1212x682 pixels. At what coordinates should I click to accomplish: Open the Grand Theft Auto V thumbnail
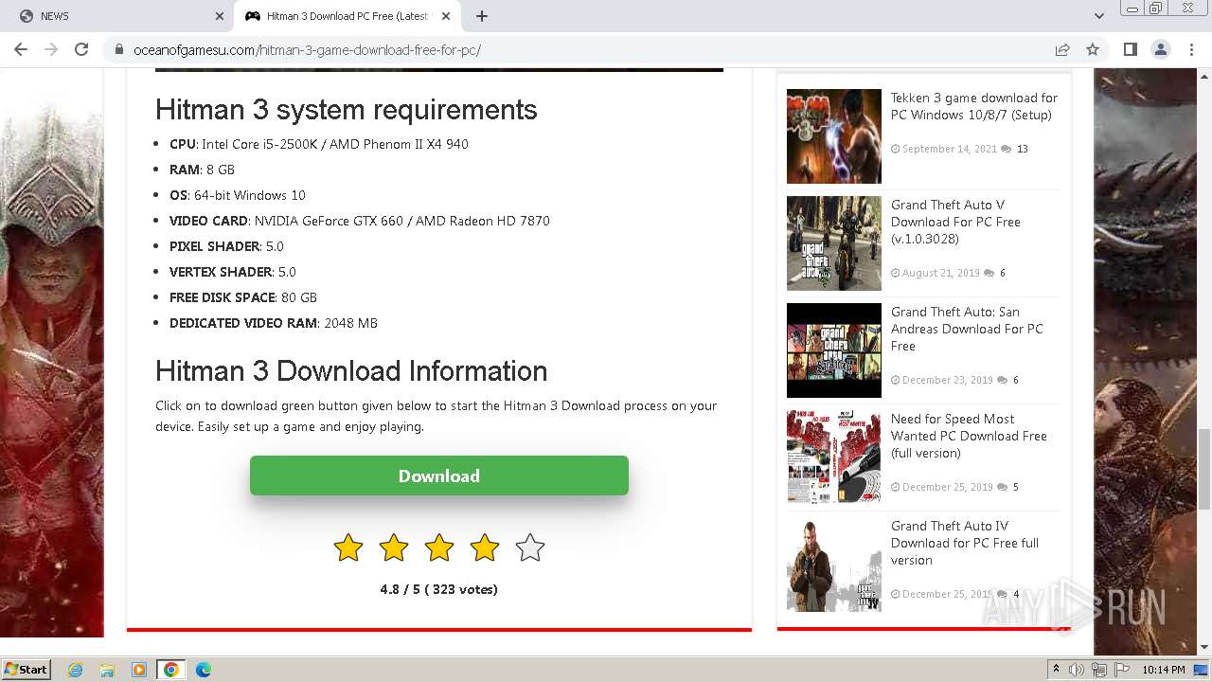click(x=834, y=243)
